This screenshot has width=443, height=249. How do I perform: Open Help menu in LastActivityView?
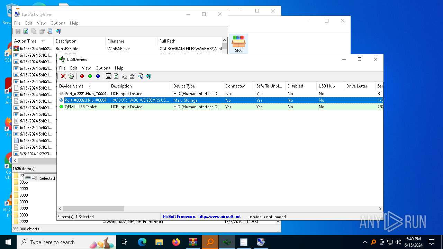point(74,23)
